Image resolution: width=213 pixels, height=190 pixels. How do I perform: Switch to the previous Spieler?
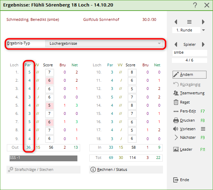click(176, 44)
